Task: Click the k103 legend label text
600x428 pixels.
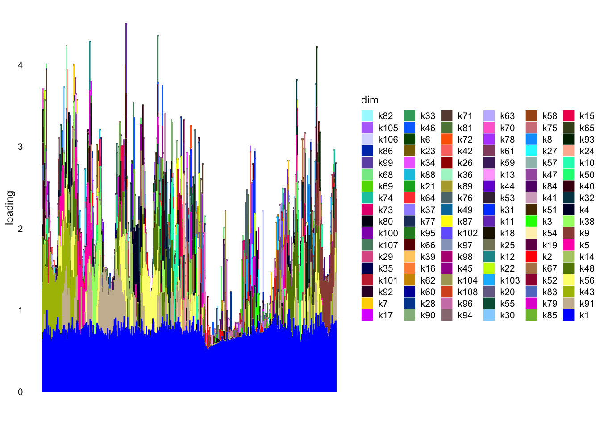Action: 510,280
